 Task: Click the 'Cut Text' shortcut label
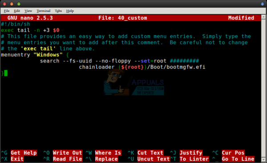click(150, 153)
